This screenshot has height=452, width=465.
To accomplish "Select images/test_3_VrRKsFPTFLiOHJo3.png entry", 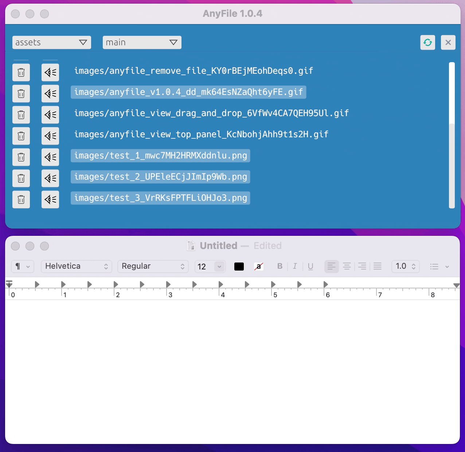I will tap(160, 198).
